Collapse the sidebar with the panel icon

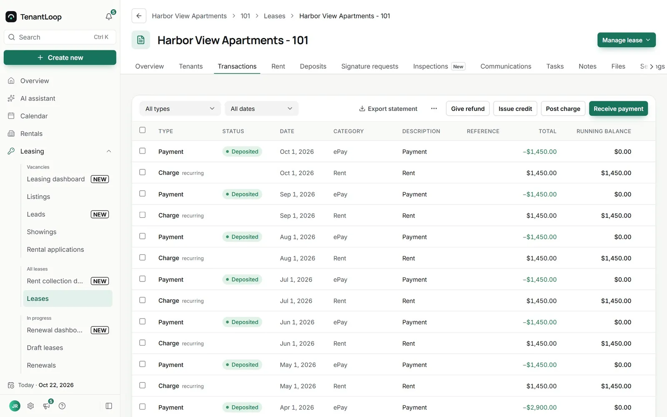pos(109,406)
